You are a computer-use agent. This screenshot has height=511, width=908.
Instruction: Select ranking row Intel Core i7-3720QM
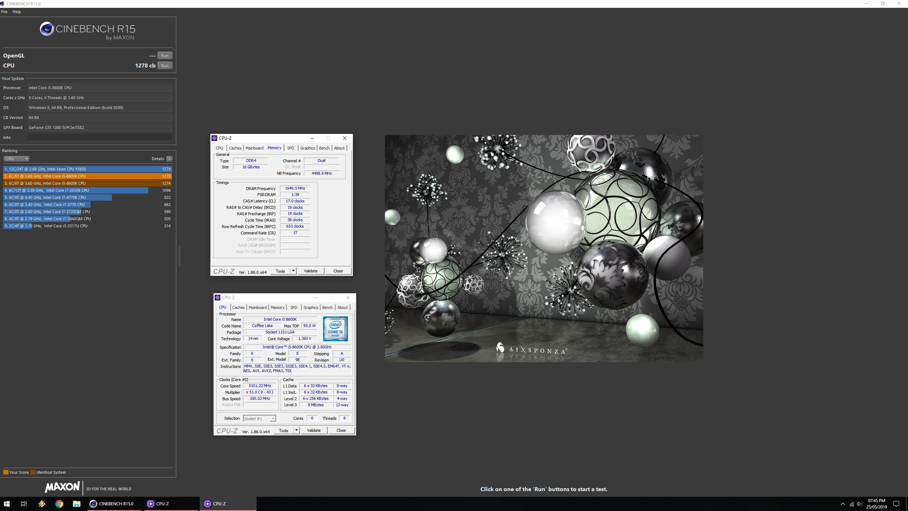(87, 212)
